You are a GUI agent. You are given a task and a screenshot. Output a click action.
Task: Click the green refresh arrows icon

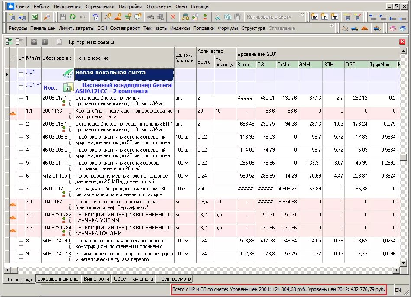point(72,17)
